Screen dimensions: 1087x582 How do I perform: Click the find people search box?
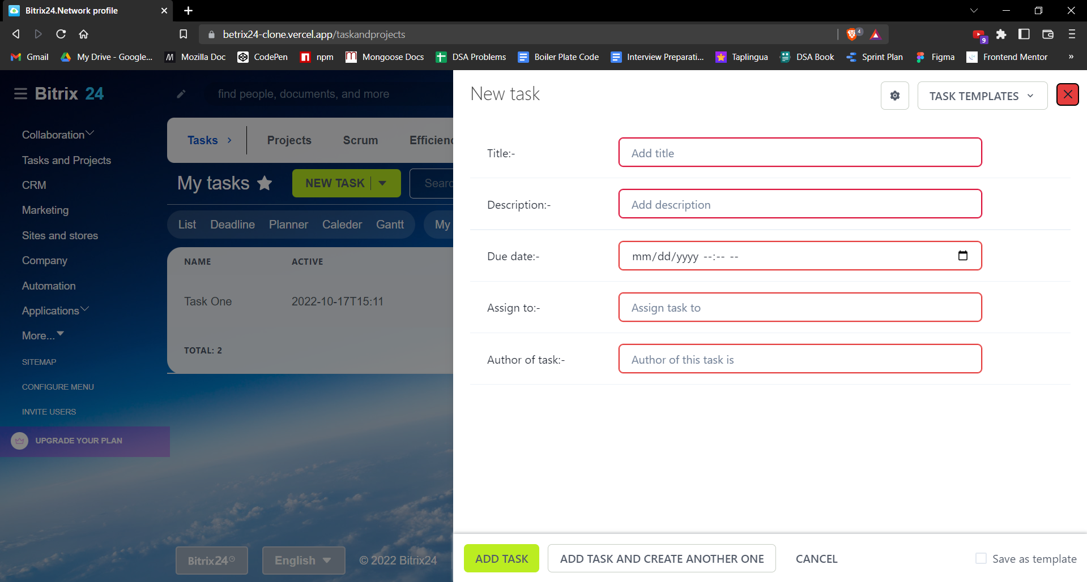pos(303,94)
